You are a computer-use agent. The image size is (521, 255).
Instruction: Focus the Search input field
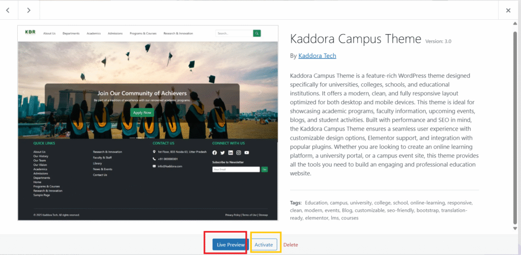(x=233, y=34)
